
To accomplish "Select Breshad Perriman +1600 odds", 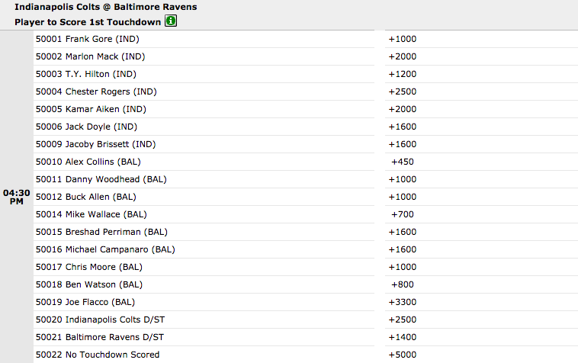I will pos(403,232).
